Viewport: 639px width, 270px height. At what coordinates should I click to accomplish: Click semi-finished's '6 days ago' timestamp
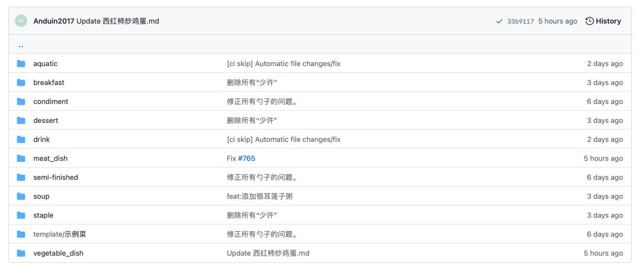point(605,177)
